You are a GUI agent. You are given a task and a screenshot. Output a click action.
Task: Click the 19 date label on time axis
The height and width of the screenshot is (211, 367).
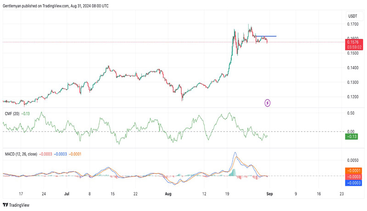[x=227, y=194]
